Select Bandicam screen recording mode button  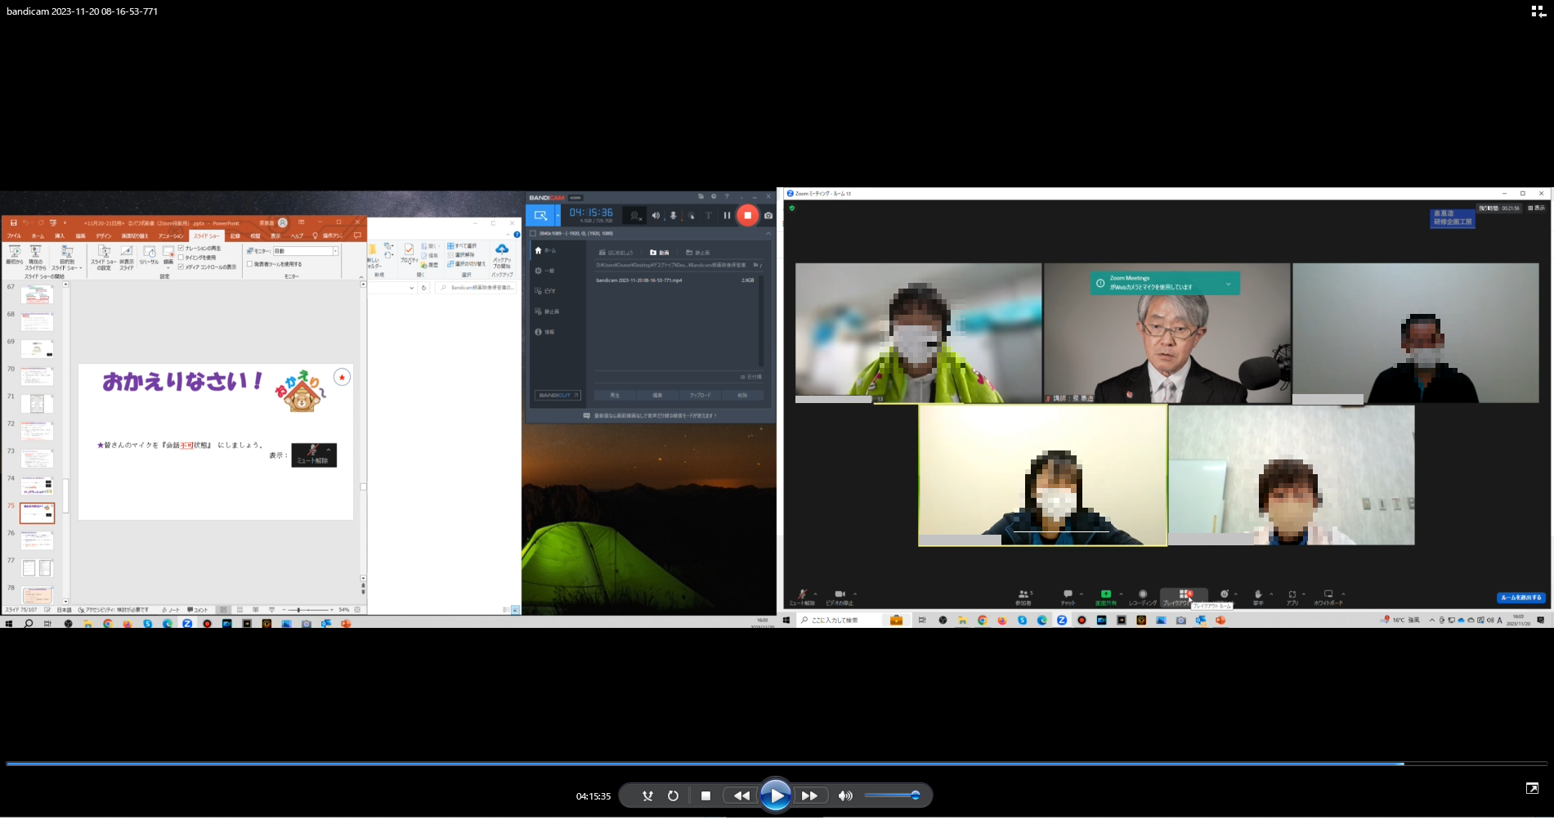540,216
